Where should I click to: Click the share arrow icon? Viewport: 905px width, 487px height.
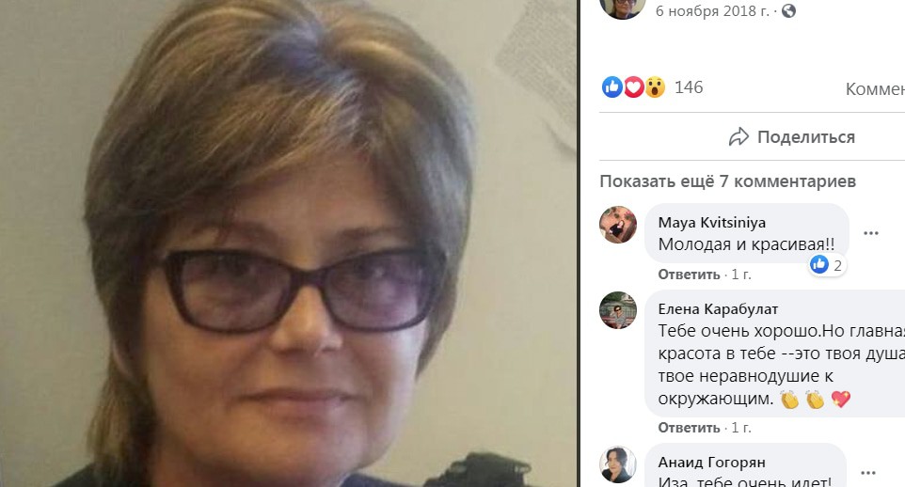point(738,136)
